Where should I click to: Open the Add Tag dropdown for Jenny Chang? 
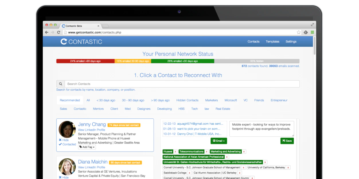click(x=87, y=147)
